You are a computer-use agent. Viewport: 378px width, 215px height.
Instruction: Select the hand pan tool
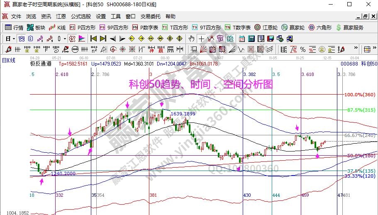[191, 39]
